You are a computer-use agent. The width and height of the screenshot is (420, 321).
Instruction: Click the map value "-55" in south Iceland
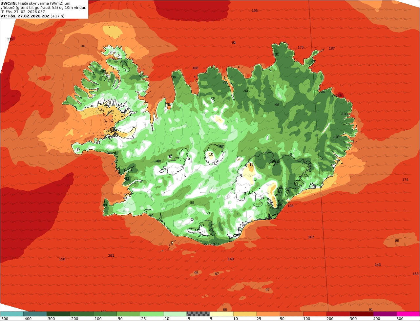point(192,203)
